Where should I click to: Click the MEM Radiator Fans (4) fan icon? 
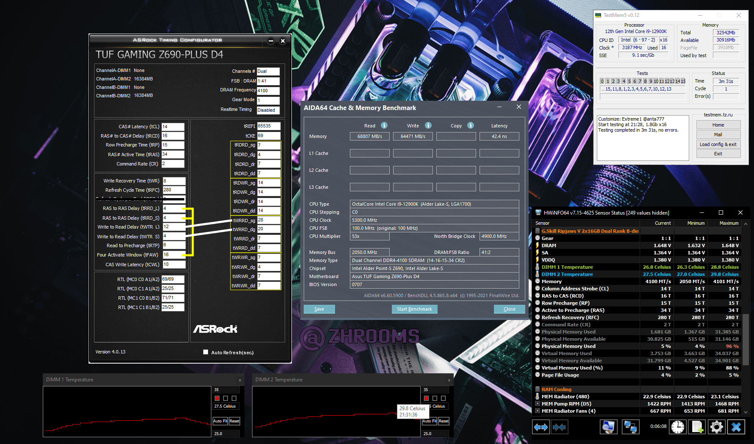[x=538, y=411]
